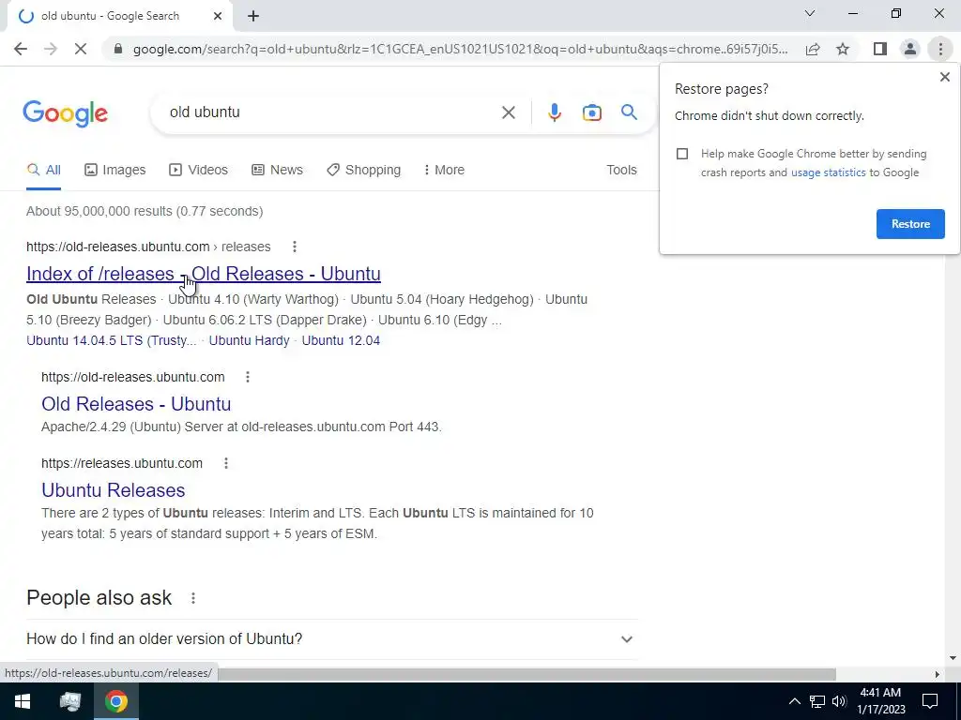Image resolution: width=961 pixels, height=720 pixels.
Task: Open the 'Ubuntu Hardy' sublink
Action: click(249, 340)
